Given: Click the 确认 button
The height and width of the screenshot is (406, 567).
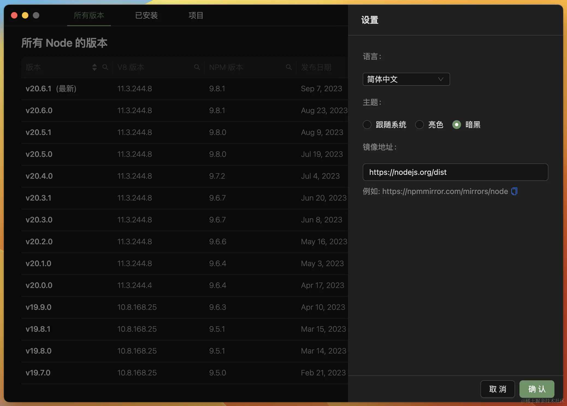Looking at the screenshot, I should (x=537, y=389).
